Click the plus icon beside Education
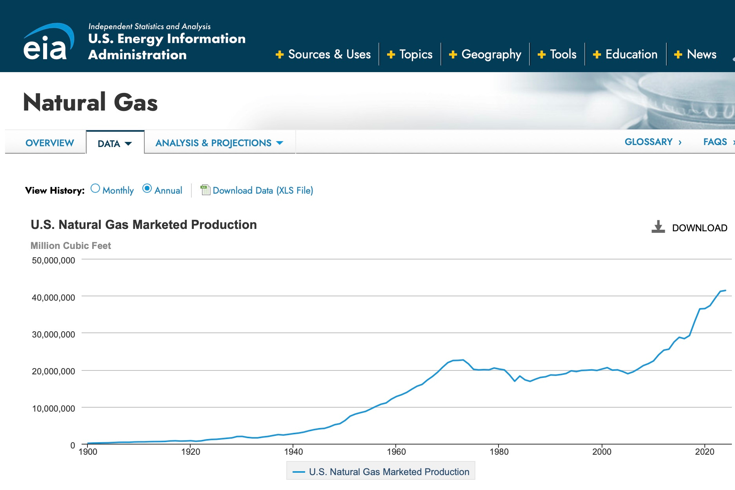Image resolution: width=735 pixels, height=490 pixels. (x=597, y=54)
